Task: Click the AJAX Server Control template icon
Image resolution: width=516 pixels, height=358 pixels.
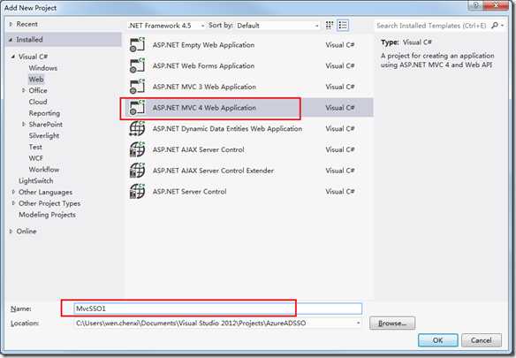Action: point(137,149)
